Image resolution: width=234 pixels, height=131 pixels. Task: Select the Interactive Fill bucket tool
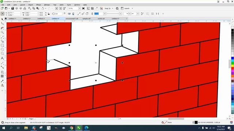(2, 85)
